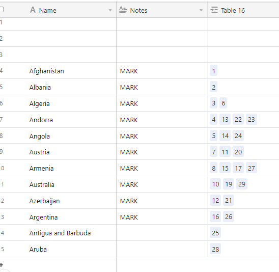Screen dimensions: 279x272
Task: Click the empty Notes cell for Aruba
Action: [x=162, y=249]
